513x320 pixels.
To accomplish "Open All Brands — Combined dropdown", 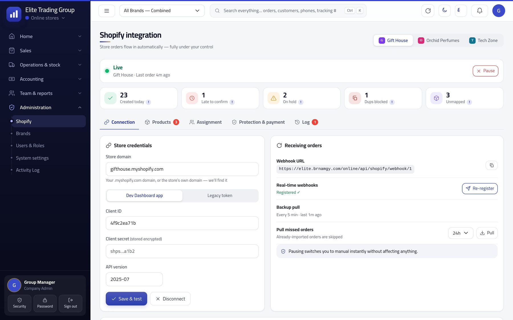I will pos(162,11).
